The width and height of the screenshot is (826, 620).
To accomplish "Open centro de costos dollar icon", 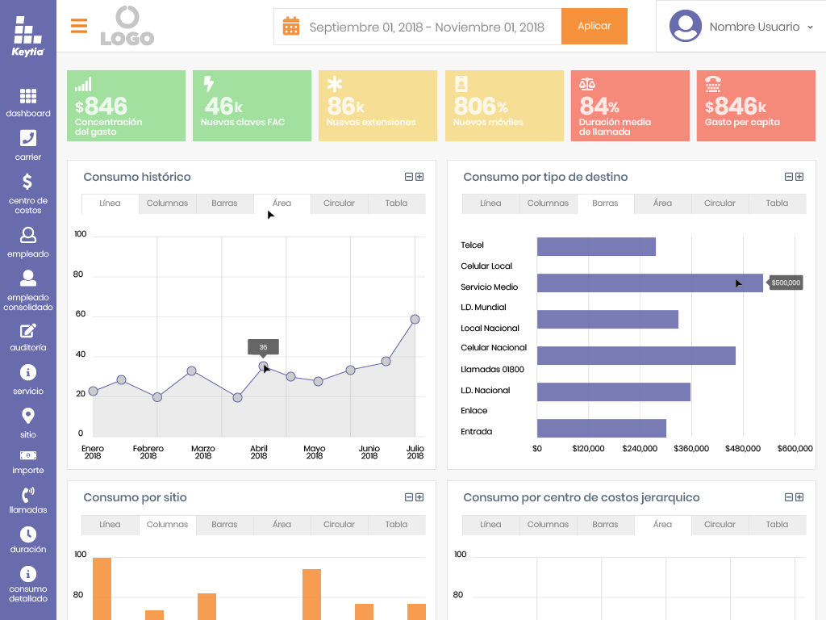I will click(x=27, y=182).
